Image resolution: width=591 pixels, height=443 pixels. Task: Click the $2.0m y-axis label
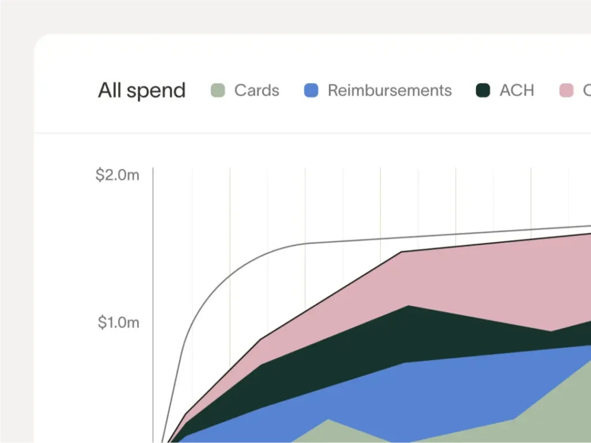118,175
